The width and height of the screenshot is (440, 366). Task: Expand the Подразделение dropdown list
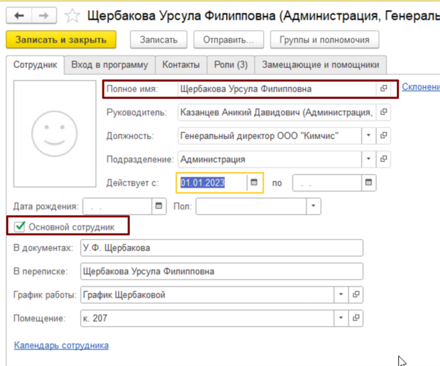point(368,159)
